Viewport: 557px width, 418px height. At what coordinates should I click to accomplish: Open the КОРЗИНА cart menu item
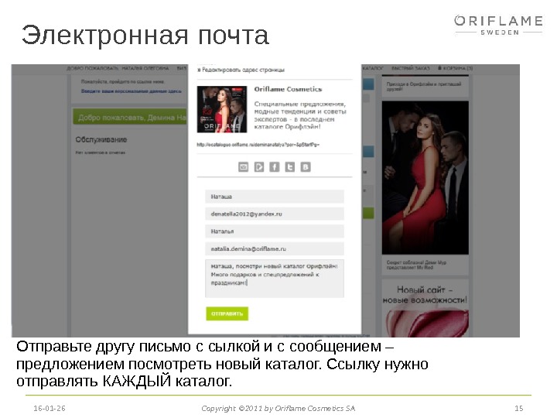pos(457,68)
